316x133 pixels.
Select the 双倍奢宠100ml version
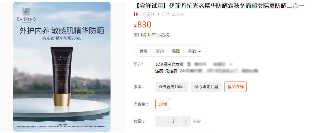coord(172,87)
